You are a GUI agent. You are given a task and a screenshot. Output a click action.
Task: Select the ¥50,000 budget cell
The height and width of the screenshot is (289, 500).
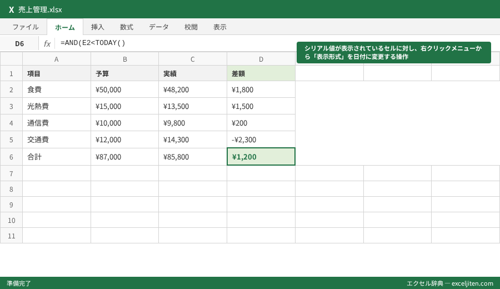(124, 89)
